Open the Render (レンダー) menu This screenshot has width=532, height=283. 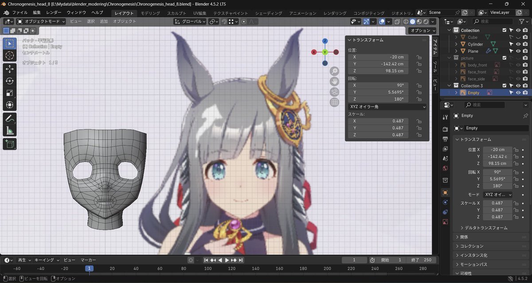click(x=54, y=13)
